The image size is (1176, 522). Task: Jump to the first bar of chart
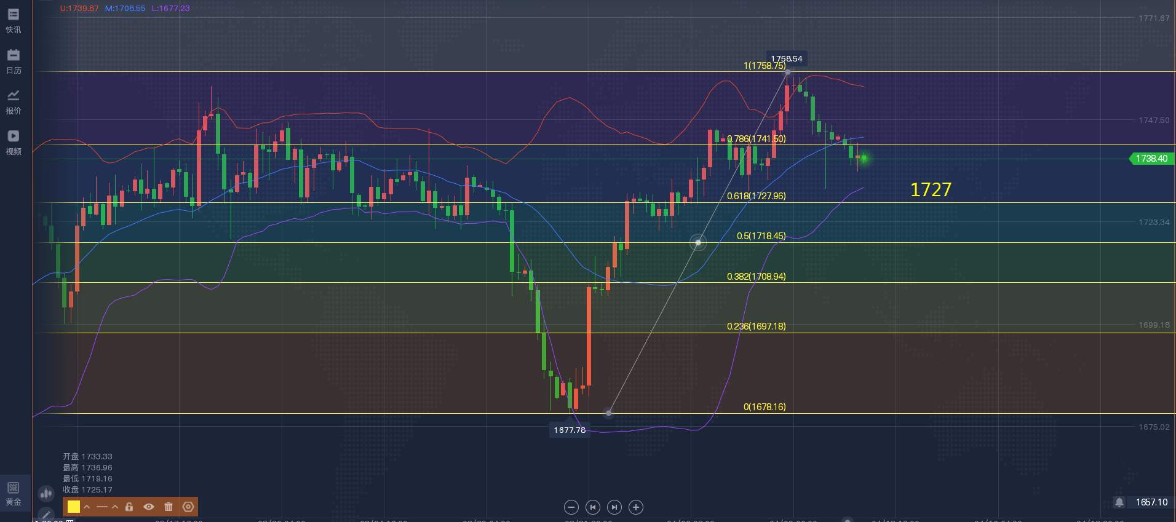(x=593, y=507)
